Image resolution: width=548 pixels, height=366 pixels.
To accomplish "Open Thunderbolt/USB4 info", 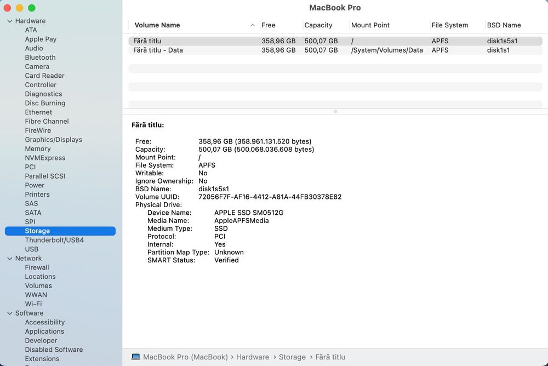I will [x=54, y=240].
